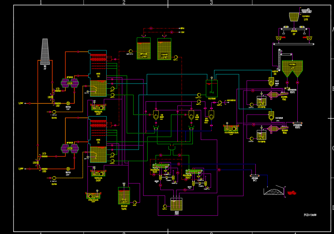Click the red truck near gypsum pile
334x234 pixels.
pyautogui.click(x=292, y=192)
